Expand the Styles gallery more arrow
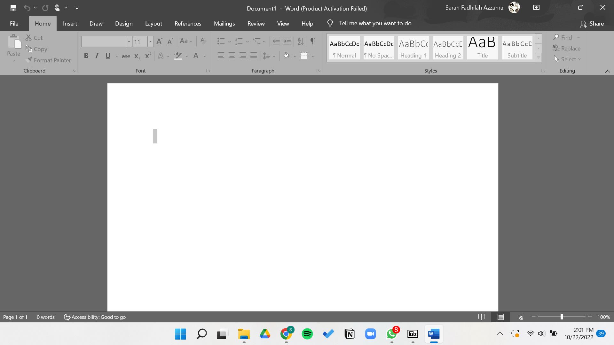Screen dimensions: 614x345 pyautogui.click(x=539, y=58)
